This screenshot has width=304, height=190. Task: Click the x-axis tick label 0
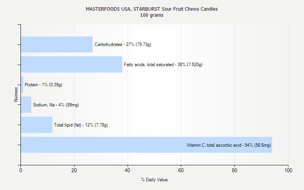[21, 170]
